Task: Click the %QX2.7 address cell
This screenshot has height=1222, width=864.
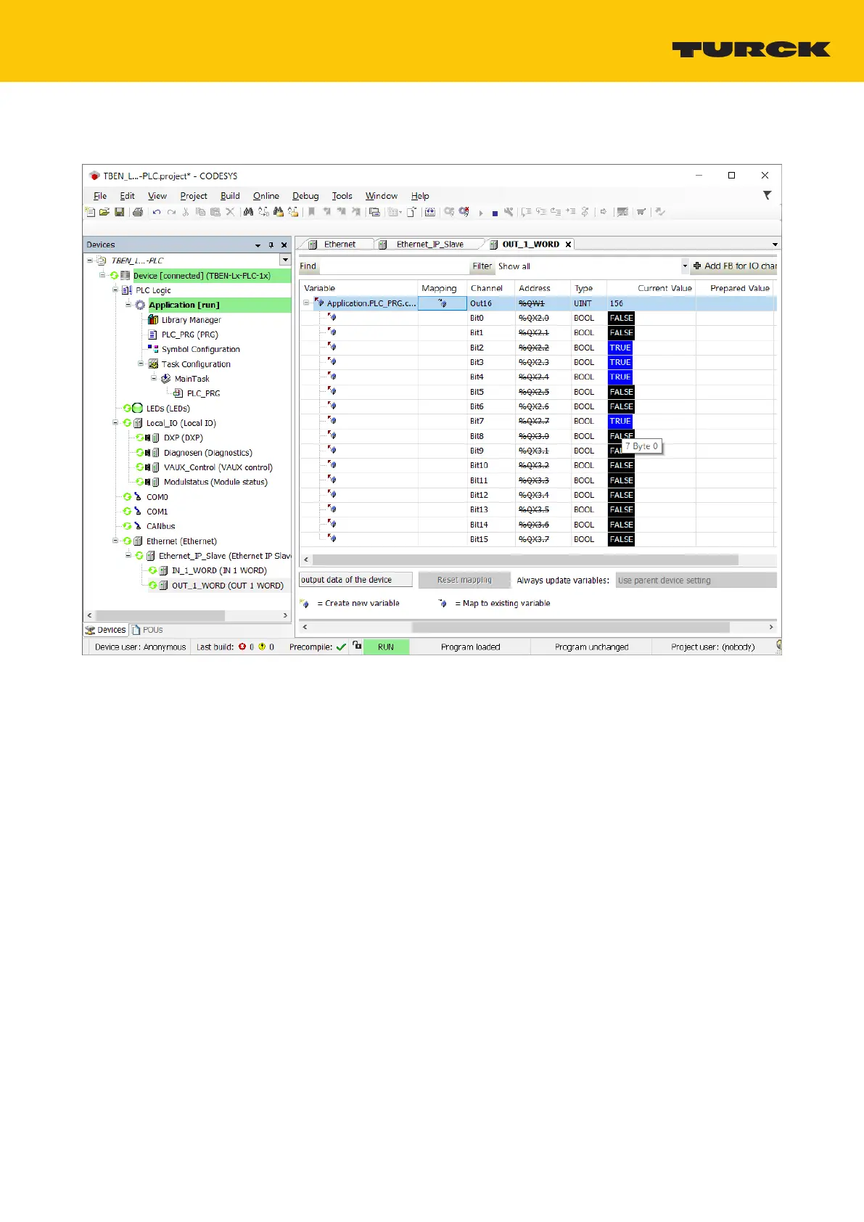Action: [x=534, y=421]
